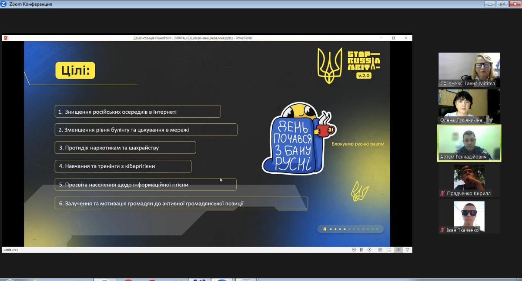This screenshot has height=281, width=522.
Task: Click goal 6 about Залучення та мотивація громадян
Action: (x=181, y=203)
